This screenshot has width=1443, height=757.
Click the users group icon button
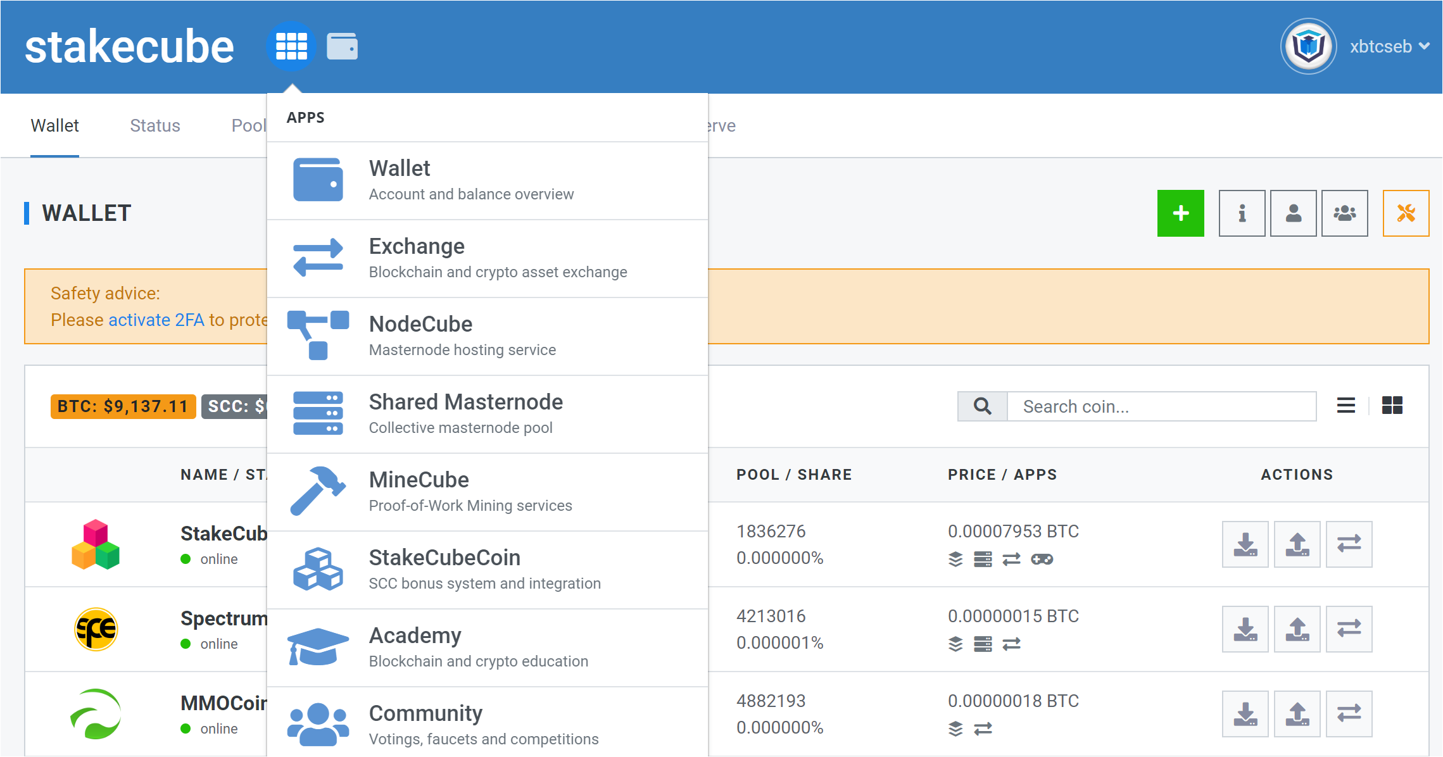click(x=1344, y=213)
